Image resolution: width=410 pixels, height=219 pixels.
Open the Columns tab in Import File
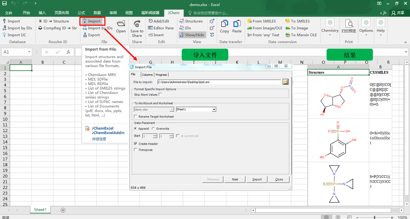(147, 75)
